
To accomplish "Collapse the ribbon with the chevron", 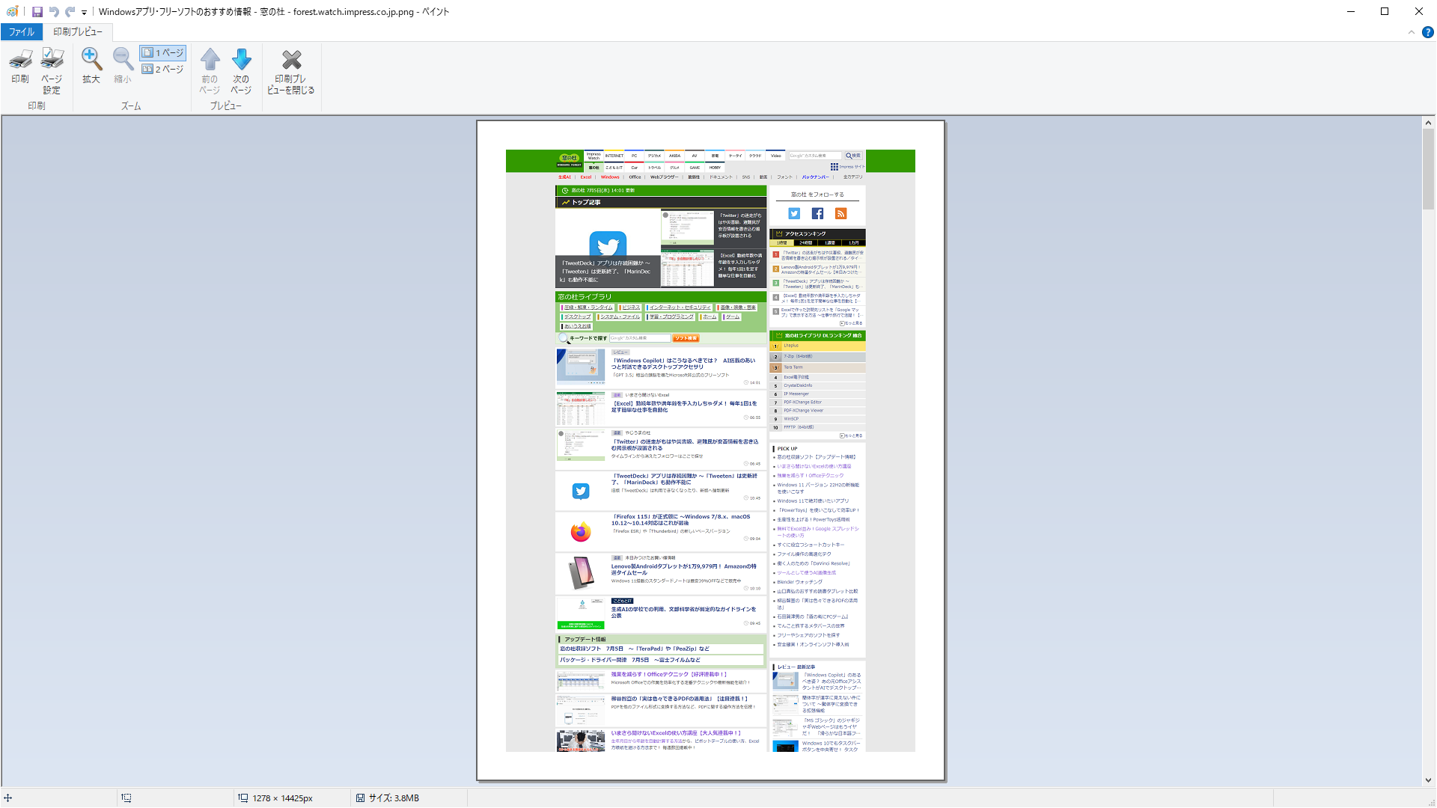I will pos(1412,32).
